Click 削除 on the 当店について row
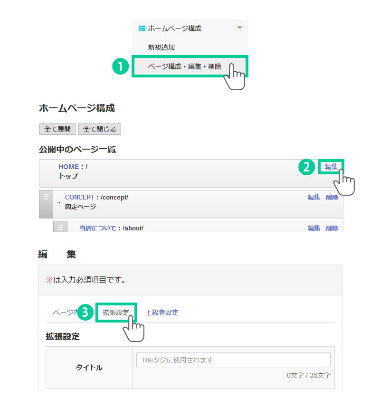Viewport: 380px width, 408px height. (332, 228)
